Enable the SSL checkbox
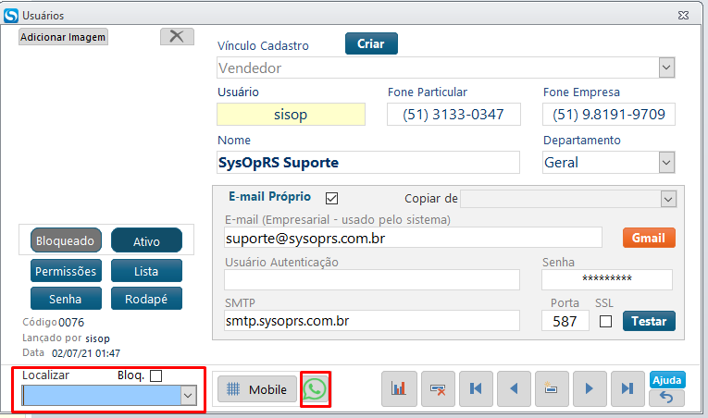 tap(605, 321)
